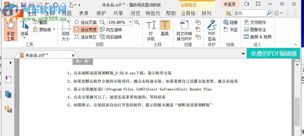The height and width of the screenshot is (136, 304).
Task: Set view to Actual Size (实际大小)
Action: click(66, 31)
